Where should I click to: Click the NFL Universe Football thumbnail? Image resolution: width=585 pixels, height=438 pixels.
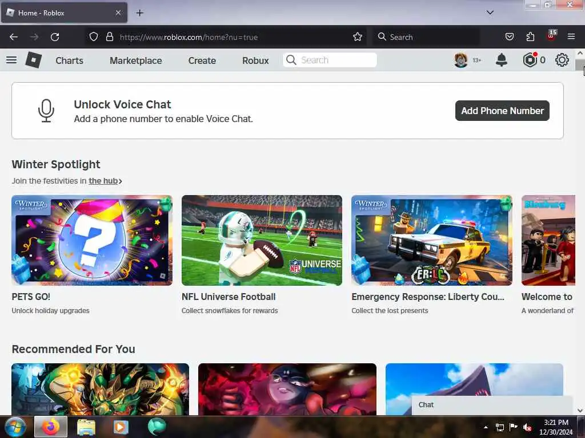(262, 240)
